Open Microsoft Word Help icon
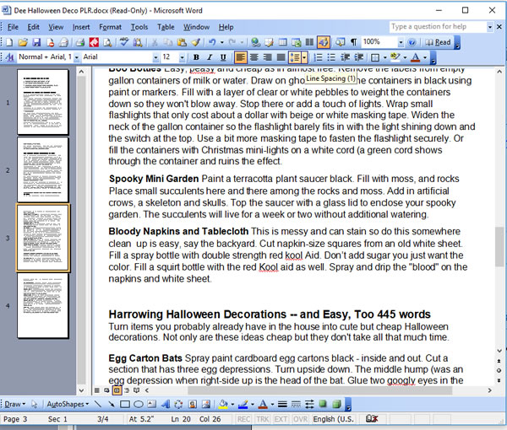This screenshot has width=507, height=430. (412, 42)
